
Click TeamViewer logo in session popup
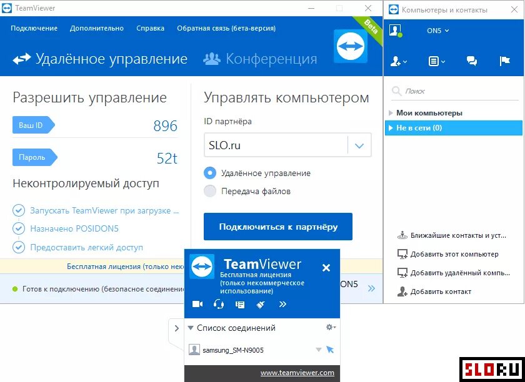[x=202, y=267]
